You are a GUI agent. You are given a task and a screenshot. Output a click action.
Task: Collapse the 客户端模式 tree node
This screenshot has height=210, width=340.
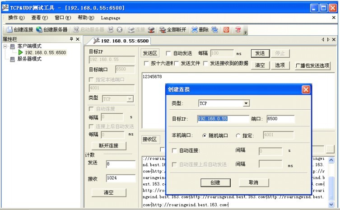[5, 46]
